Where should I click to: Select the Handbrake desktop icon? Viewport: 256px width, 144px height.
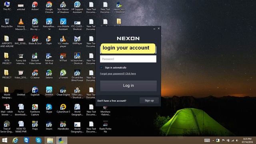63,125
